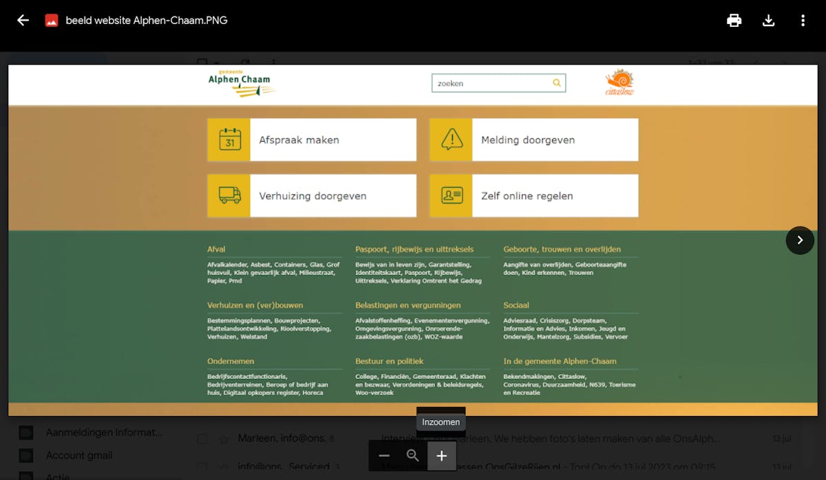The image size is (826, 480).
Task: Open the Aanmeldingen Informat... label
Action: pos(103,433)
